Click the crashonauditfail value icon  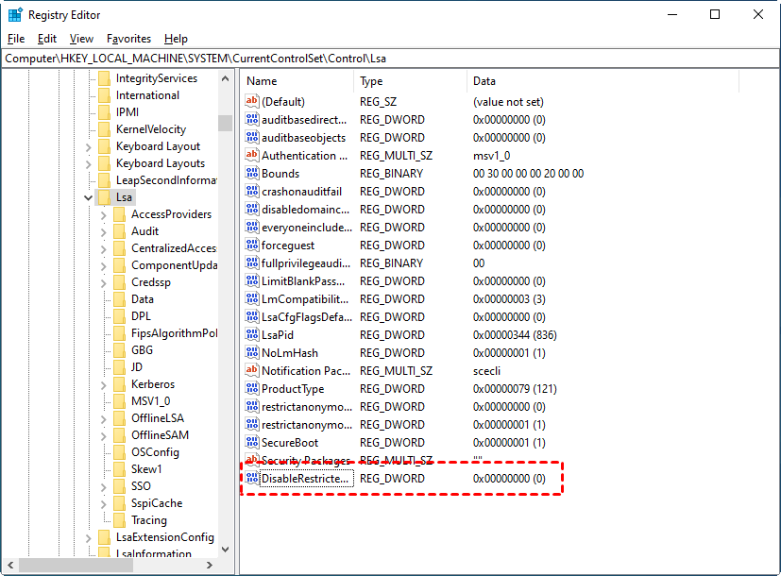pyautogui.click(x=252, y=191)
